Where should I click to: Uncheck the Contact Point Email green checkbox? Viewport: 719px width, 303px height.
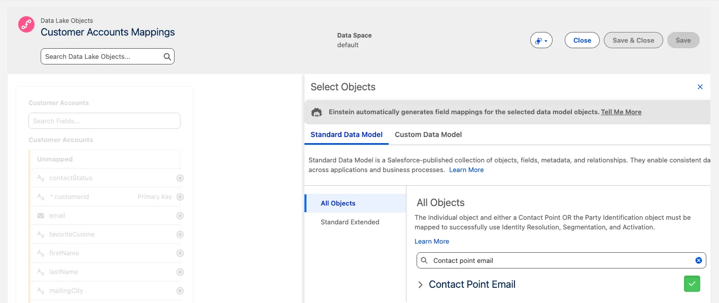tap(692, 284)
